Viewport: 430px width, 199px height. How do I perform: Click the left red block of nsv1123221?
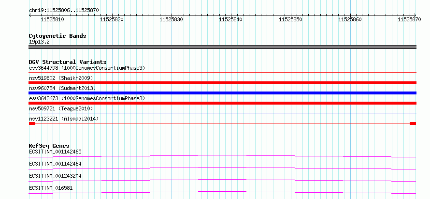tap(32, 123)
